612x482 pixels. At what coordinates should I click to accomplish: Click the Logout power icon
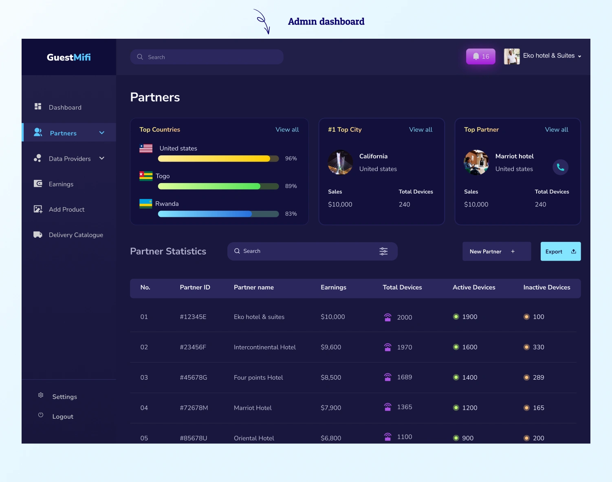41,415
